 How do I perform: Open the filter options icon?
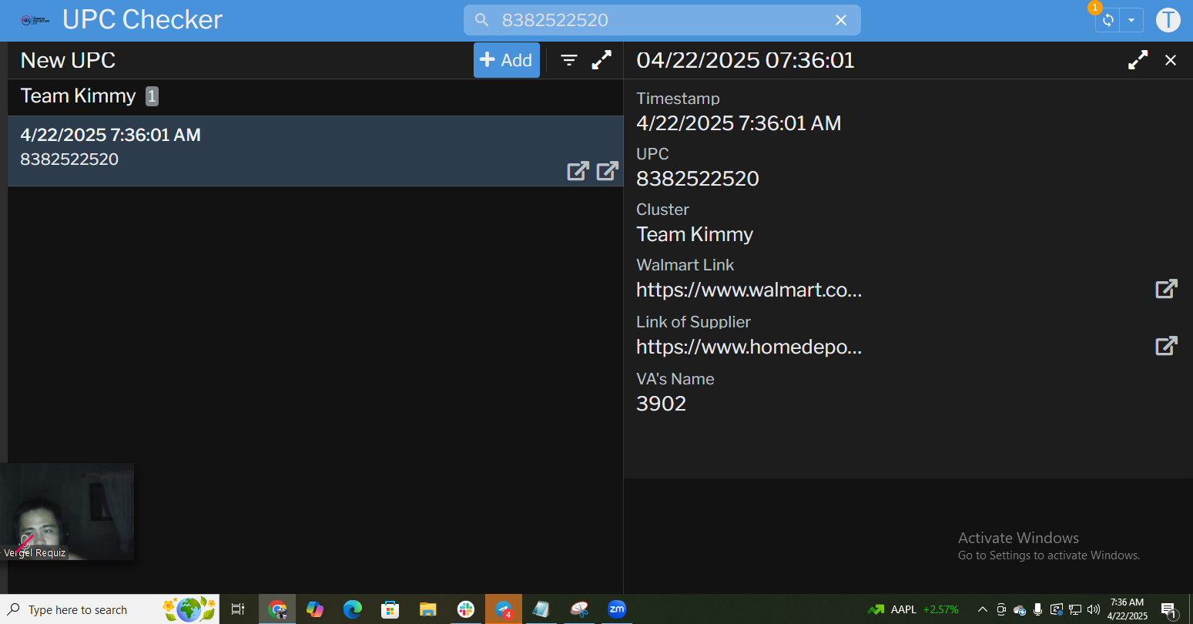coord(569,60)
